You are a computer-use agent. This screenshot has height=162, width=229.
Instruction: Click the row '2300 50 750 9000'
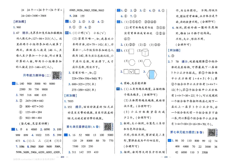[33, 89]
